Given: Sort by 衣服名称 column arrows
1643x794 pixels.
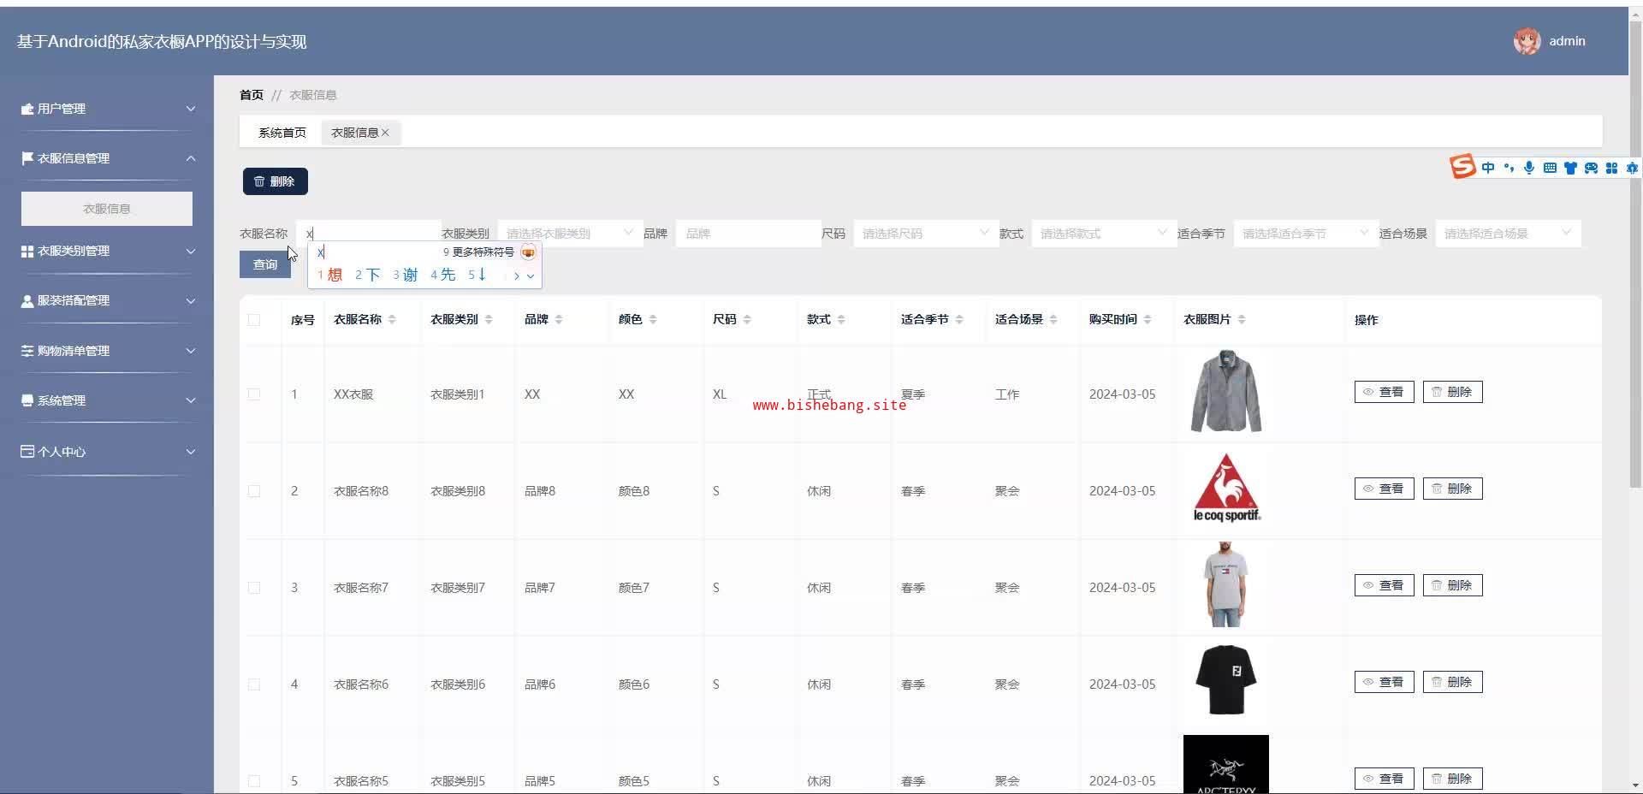Looking at the screenshot, I should pos(392,319).
